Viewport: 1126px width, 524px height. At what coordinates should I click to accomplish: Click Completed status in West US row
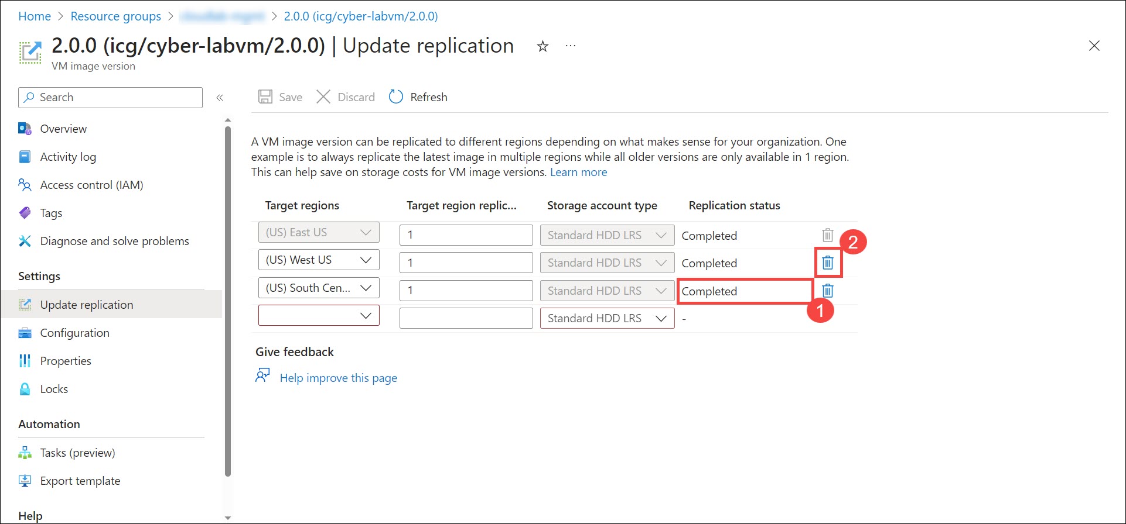click(709, 263)
